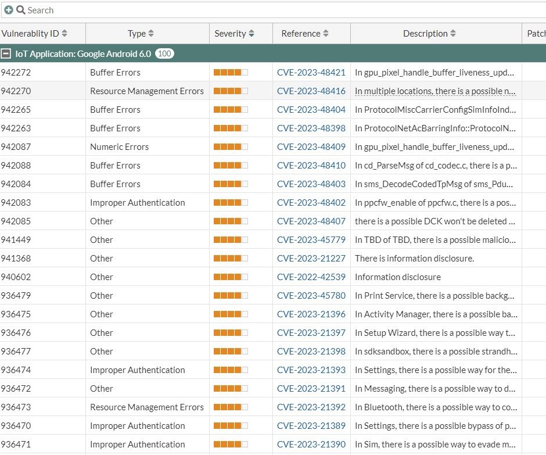Select the 'In multiple locations' description text
The width and height of the screenshot is (546, 455).
[x=435, y=91]
